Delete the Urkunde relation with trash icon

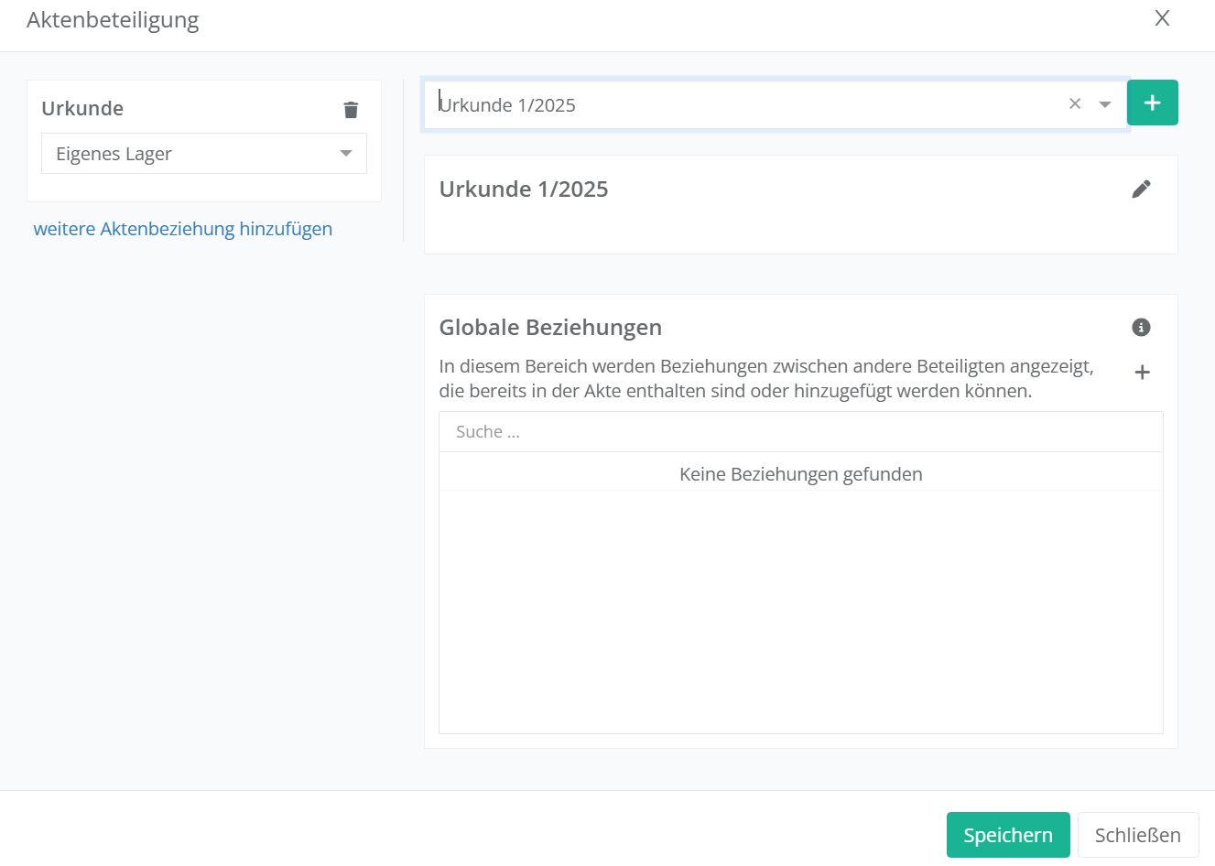point(351,110)
